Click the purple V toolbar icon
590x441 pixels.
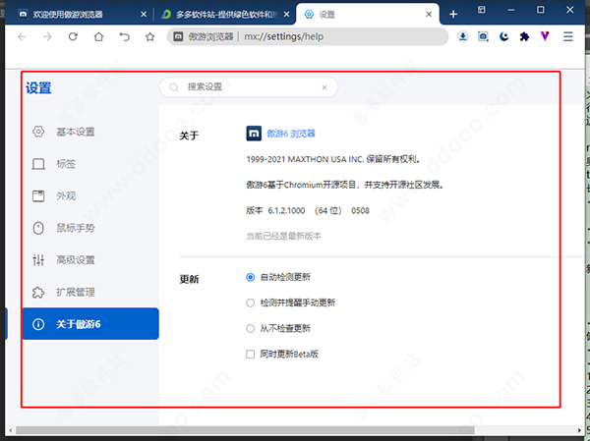tap(545, 36)
